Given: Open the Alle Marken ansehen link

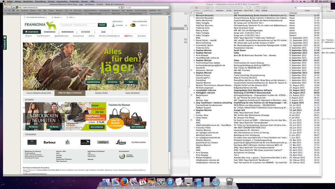Looking at the screenshot, I should pyautogui.click(x=139, y=142).
